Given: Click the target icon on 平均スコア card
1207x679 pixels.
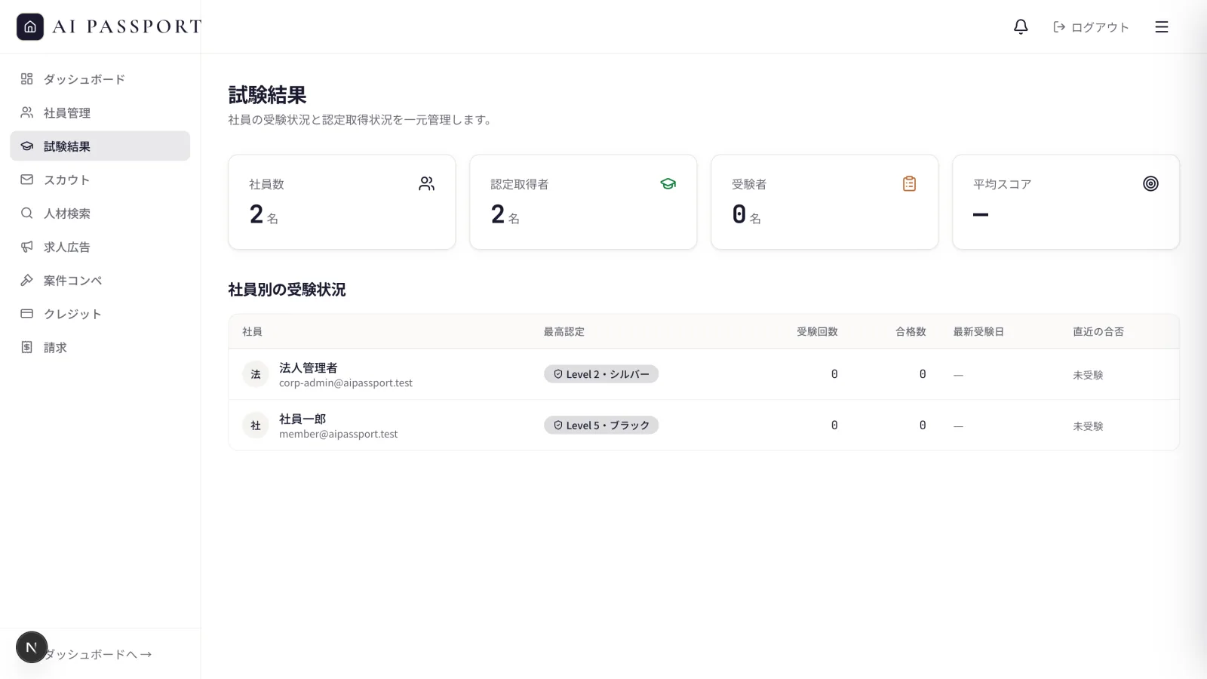Looking at the screenshot, I should pos(1151,184).
